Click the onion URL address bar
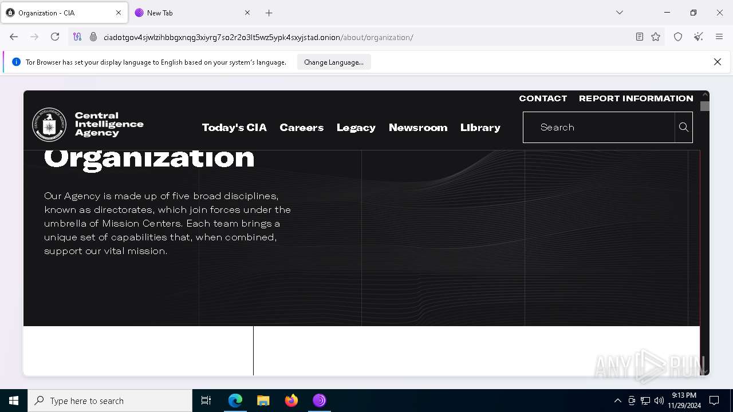The image size is (733, 412). point(365,37)
